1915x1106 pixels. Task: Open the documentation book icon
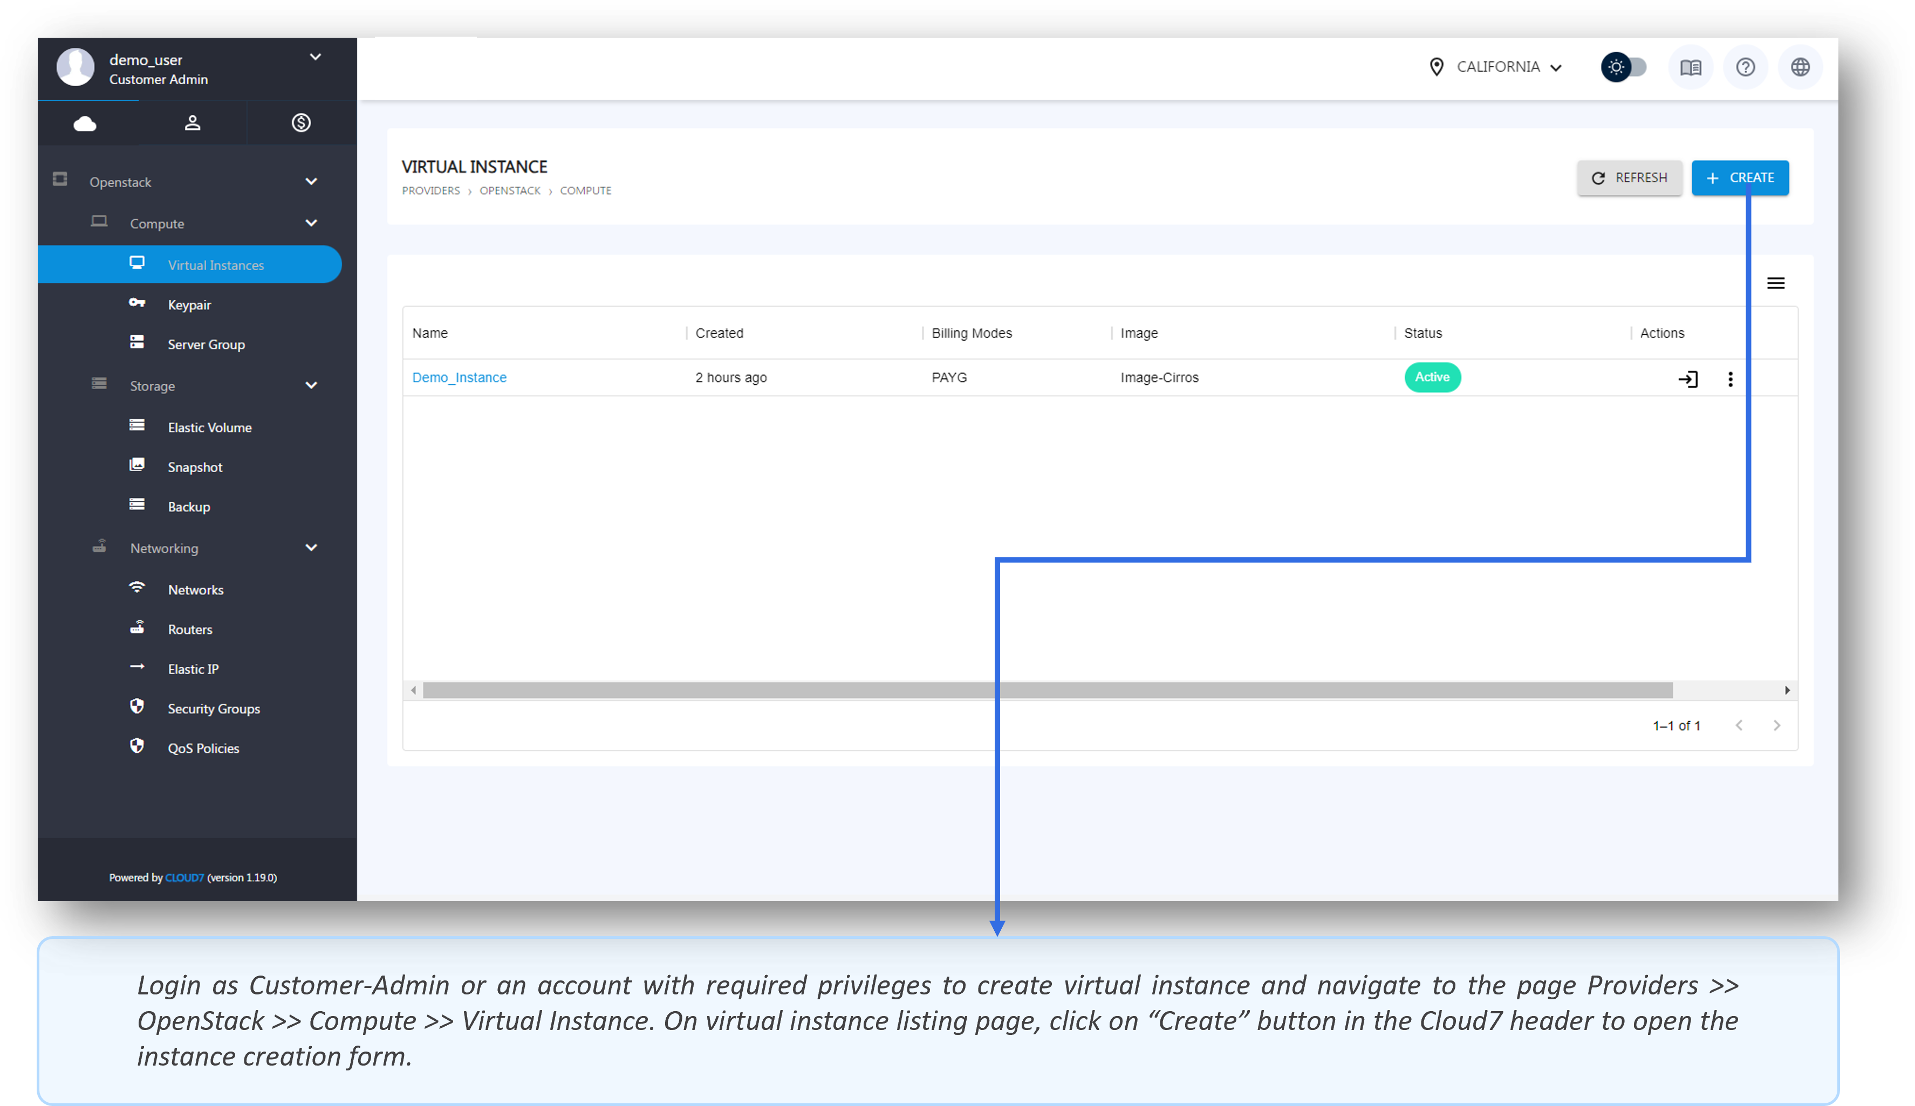point(1690,67)
